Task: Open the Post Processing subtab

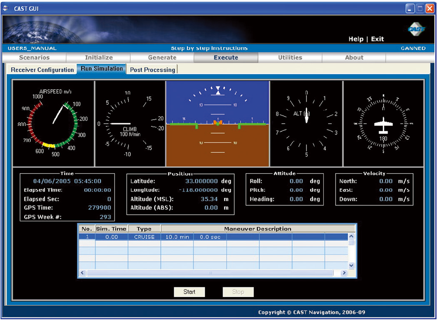Action: 152,70
